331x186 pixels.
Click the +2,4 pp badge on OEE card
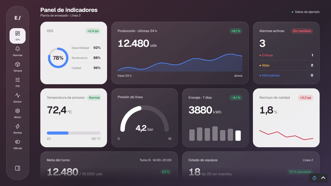93,31
